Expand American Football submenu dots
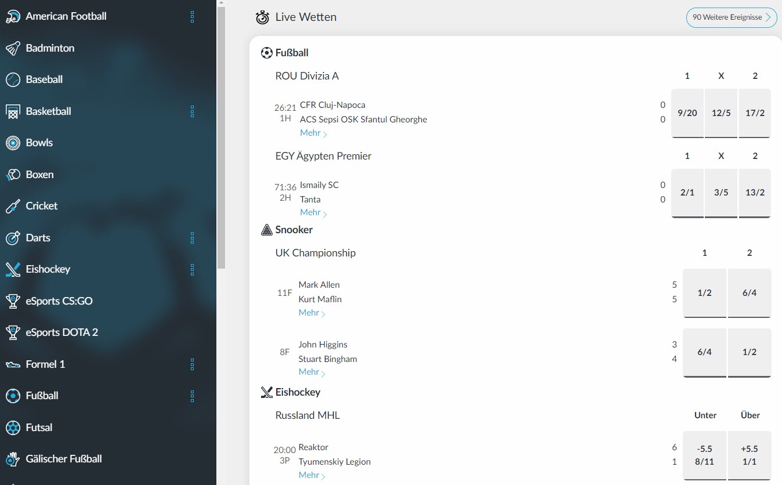Image resolution: width=782 pixels, height=485 pixels. 193,17
